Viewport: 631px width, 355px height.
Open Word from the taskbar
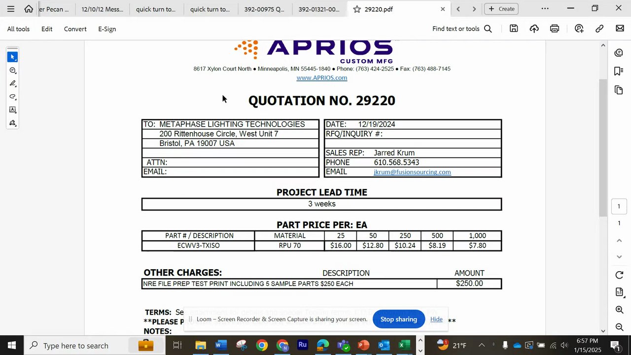click(221, 345)
